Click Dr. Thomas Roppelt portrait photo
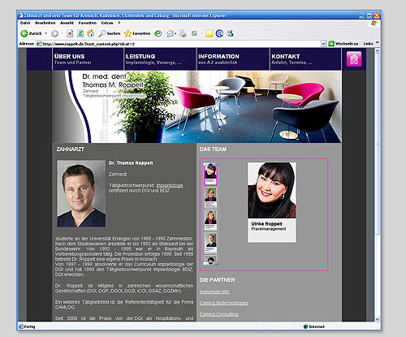This screenshot has height=337, width=406. [81, 193]
